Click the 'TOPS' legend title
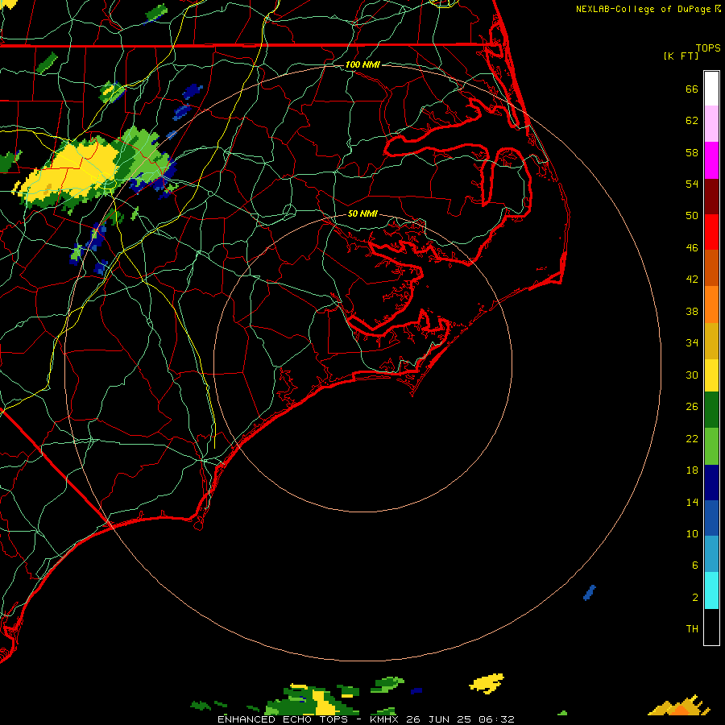725x725 pixels. click(708, 48)
